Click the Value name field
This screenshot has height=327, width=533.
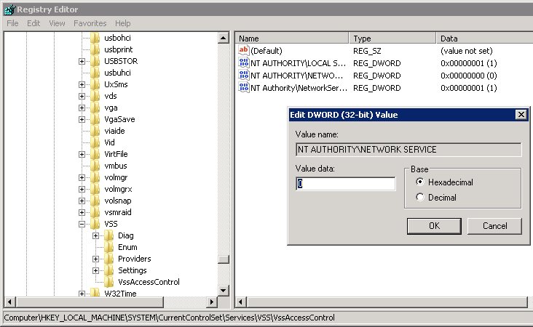tap(408, 150)
